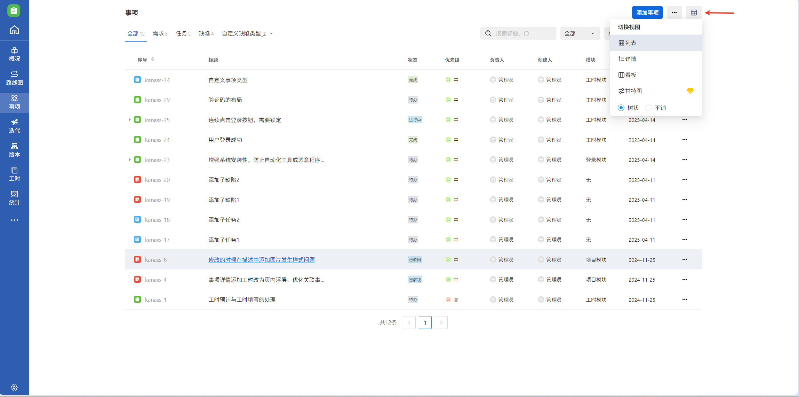The width and height of the screenshot is (799, 397).
Task: Open settings gear at sidebar bottom
Action: tap(14, 387)
